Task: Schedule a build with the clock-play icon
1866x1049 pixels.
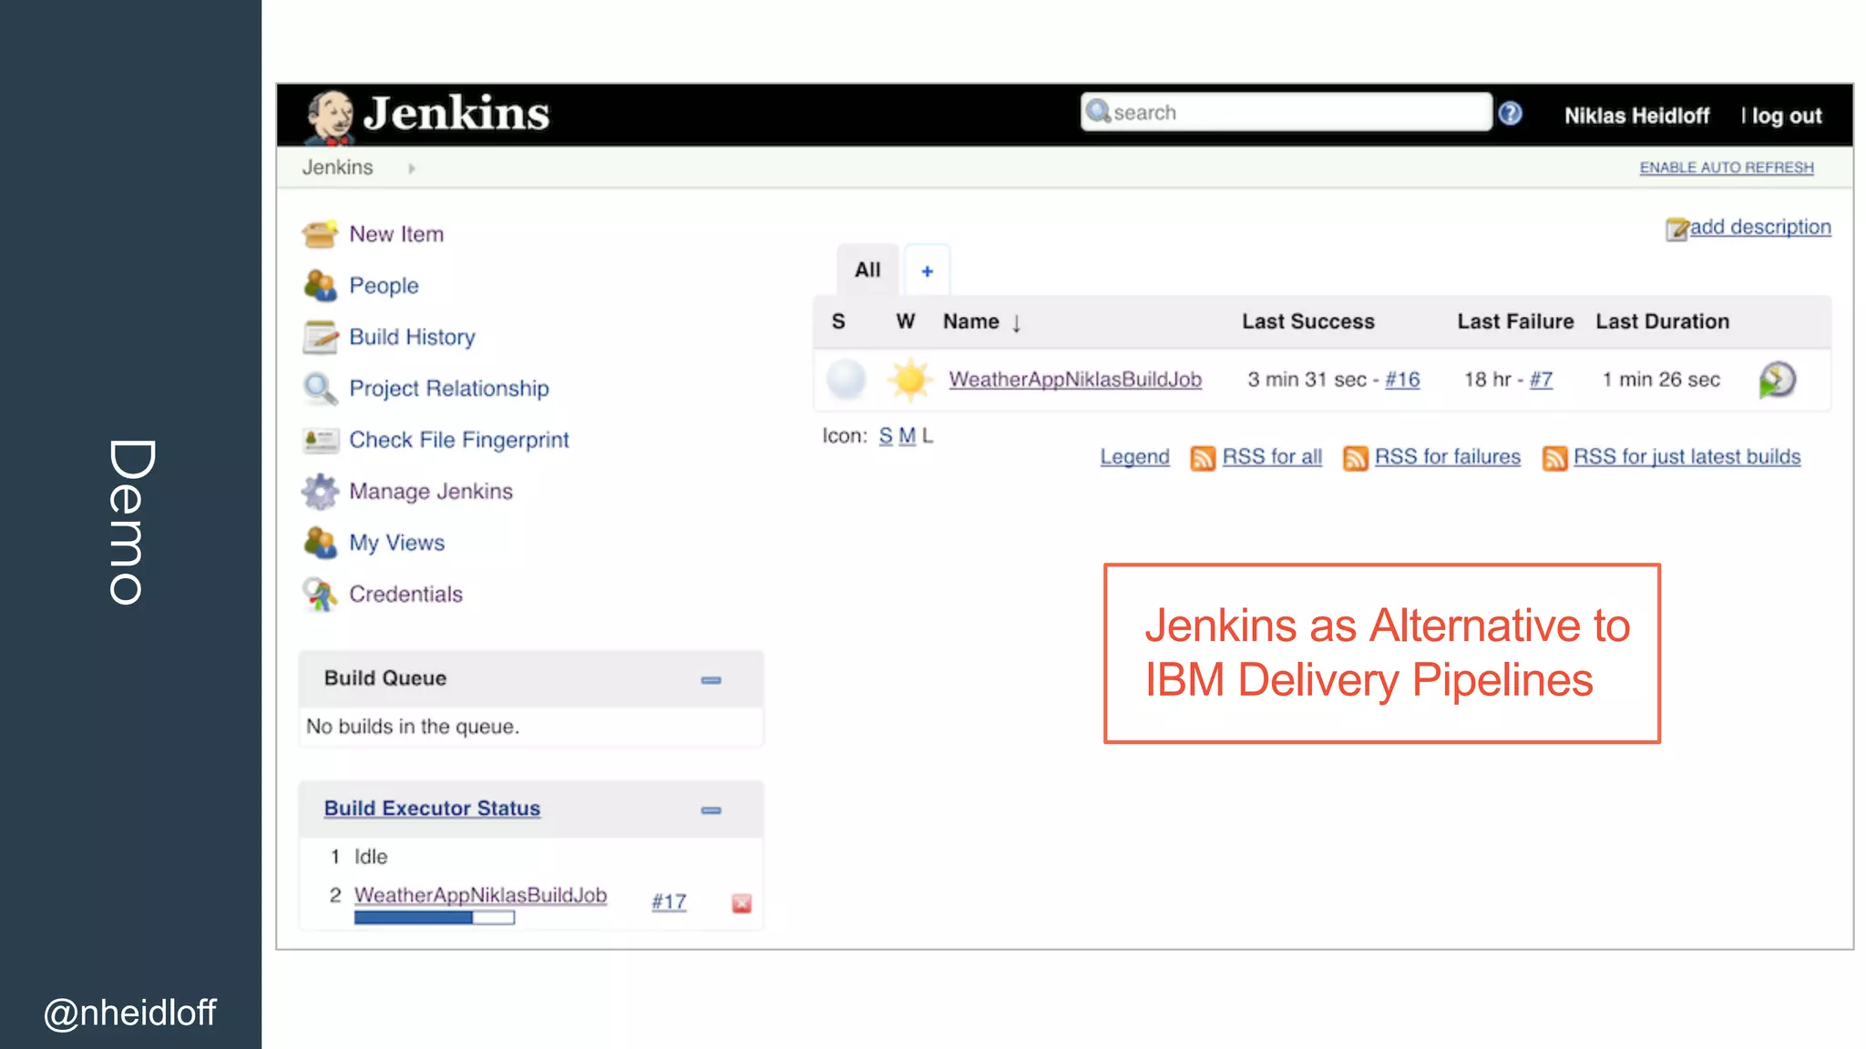Action: [1776, 380]
